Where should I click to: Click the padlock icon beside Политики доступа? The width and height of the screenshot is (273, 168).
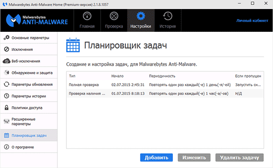click(6, 108)
